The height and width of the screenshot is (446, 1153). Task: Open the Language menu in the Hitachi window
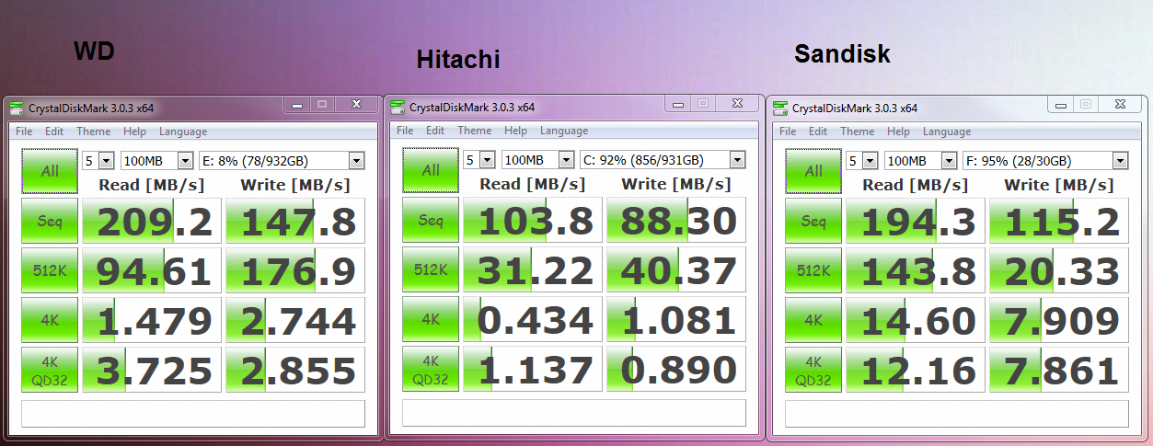(563, 132)
